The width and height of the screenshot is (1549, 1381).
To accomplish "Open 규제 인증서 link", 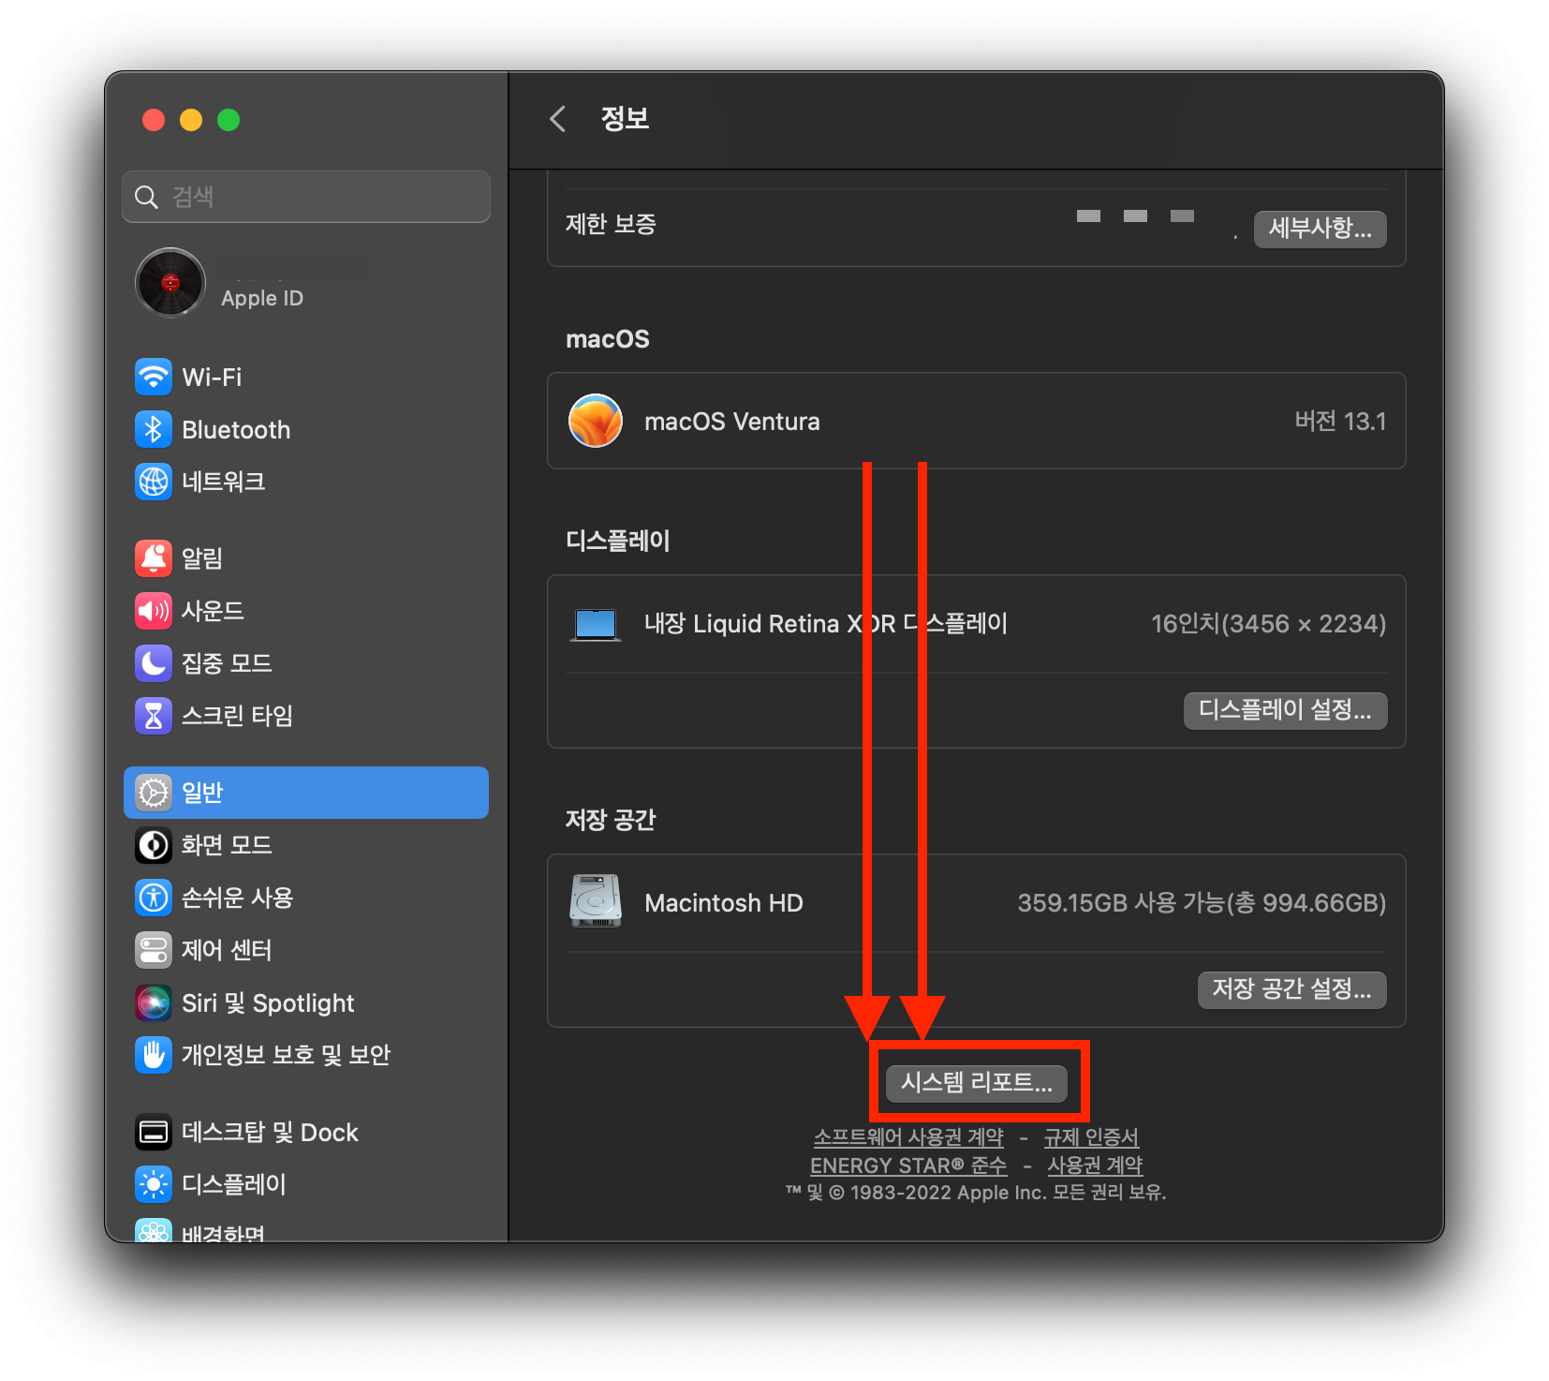I will pos(1091,1137).
